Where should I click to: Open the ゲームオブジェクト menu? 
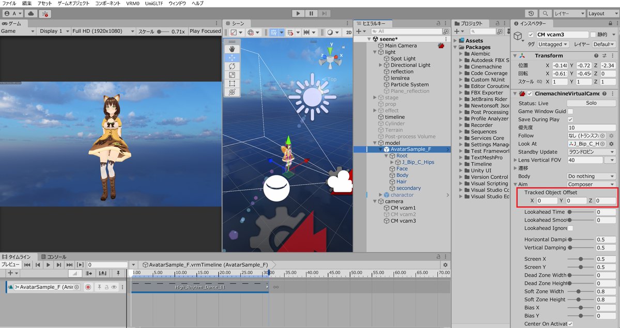73,3
